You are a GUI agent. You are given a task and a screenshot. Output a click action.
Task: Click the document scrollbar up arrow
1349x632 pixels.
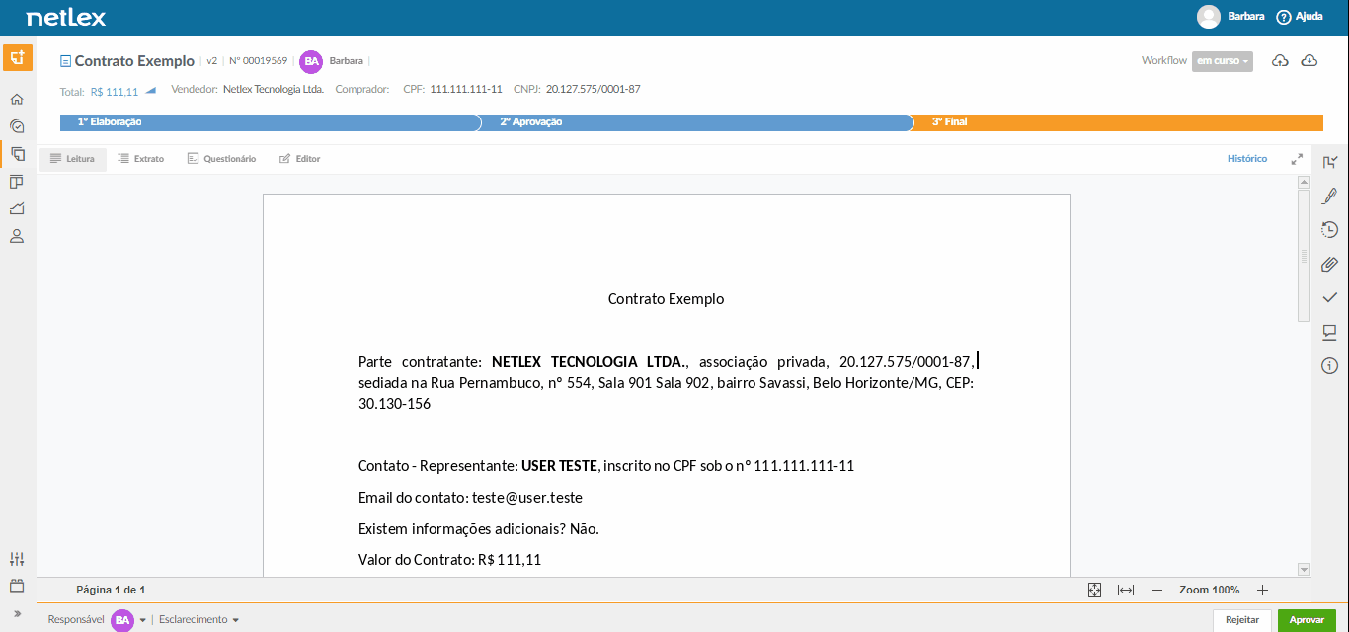tap(1304, 184)
